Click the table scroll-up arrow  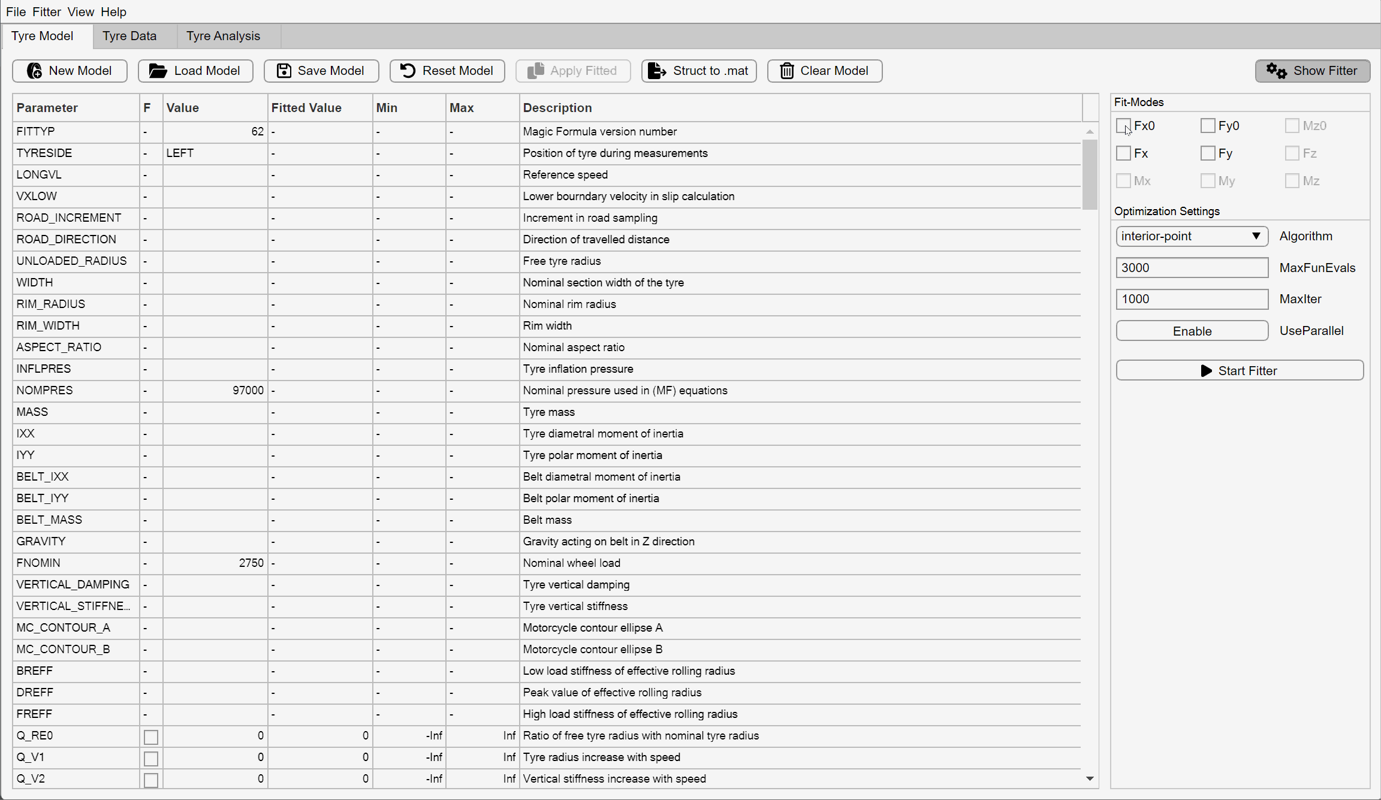(x=1090, y=131)
